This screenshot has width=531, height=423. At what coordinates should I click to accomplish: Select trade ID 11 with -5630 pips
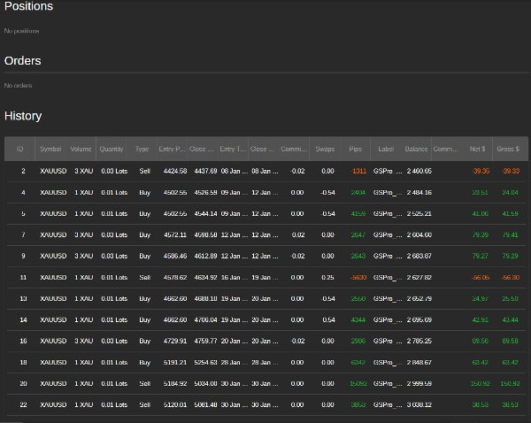click(x=267, y=277)
